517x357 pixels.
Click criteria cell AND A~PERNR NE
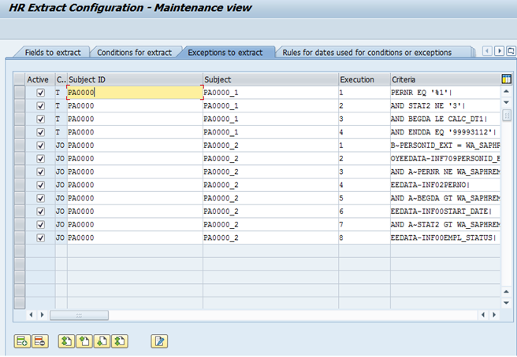point(445,171)
